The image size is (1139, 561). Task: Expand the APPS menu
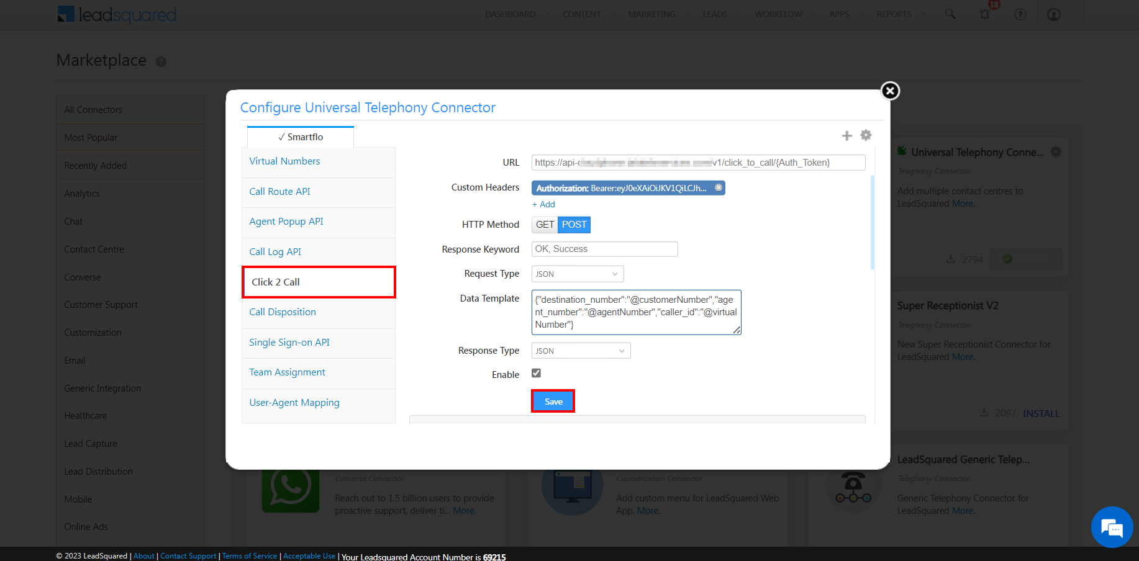coord(839,14)
